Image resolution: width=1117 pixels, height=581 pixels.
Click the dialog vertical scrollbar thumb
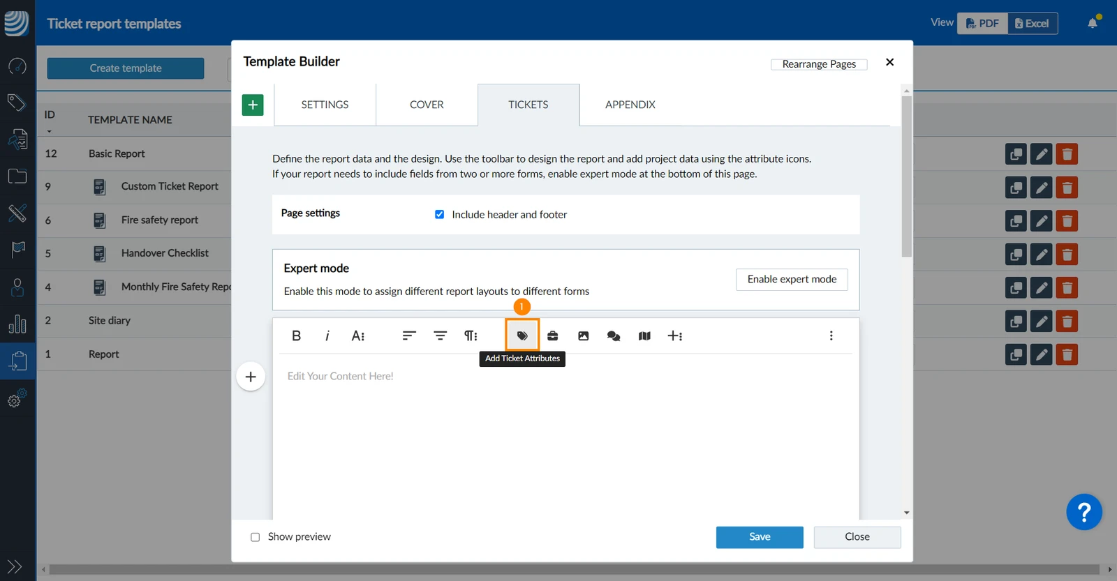tap(906, 176)
